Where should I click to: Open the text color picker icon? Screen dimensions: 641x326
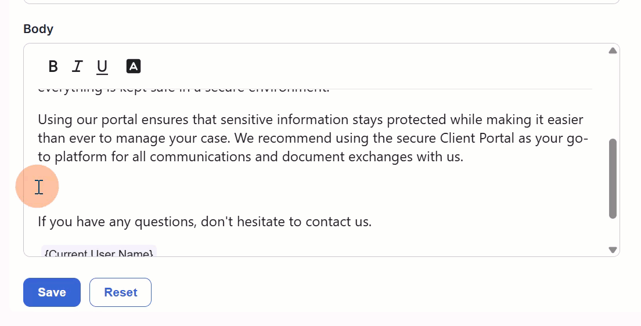point(134,66)
